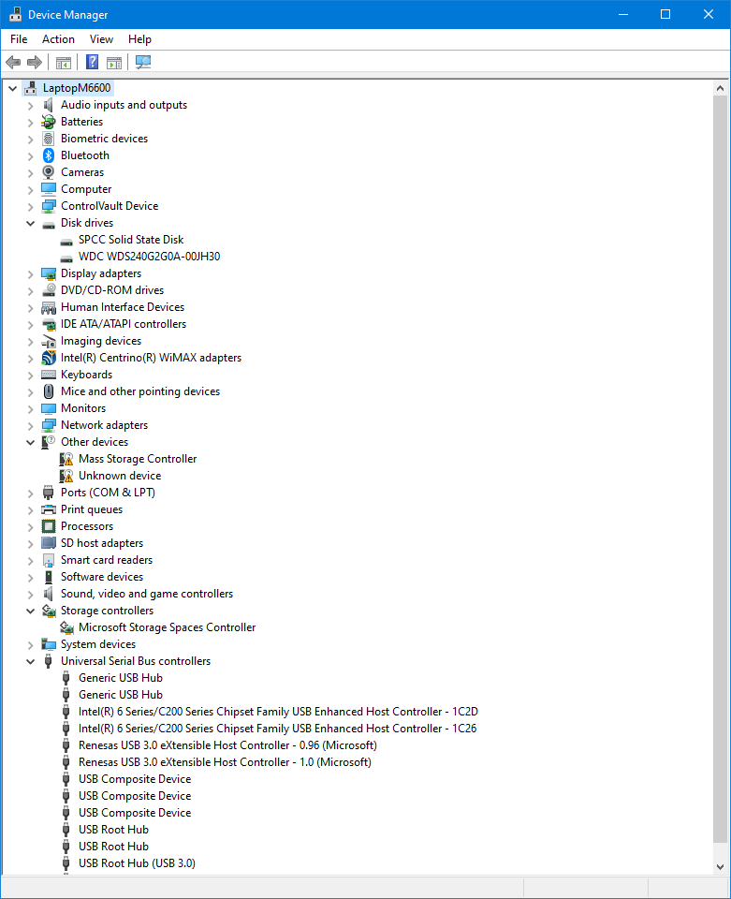Image resolution: width=731 pixels, height=899 pixels.
Task: Collapse the Disk drives category
Action: coord(30,223)
